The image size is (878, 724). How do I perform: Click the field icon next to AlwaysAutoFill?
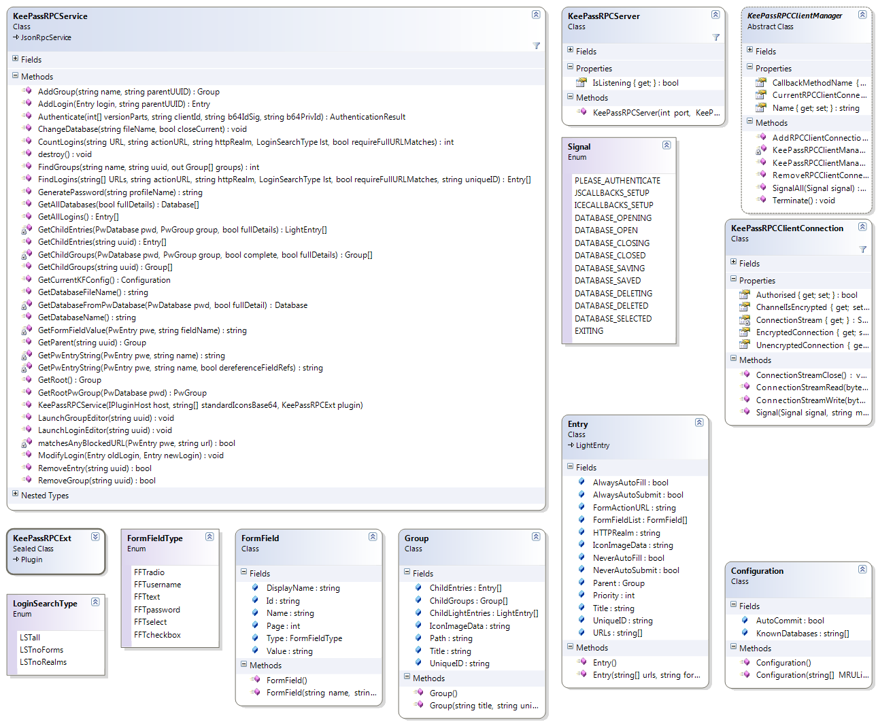point(581,482)
